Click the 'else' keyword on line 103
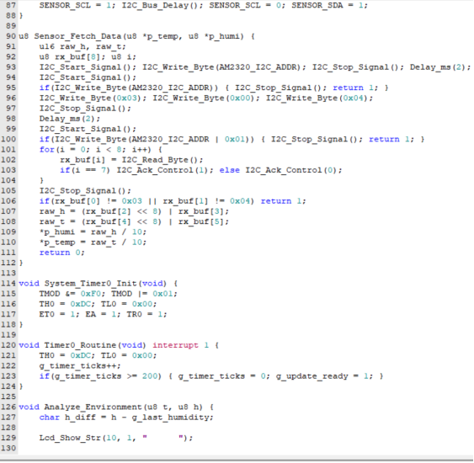This screenshot has height=463, width=474. click(x=230, y=170)
